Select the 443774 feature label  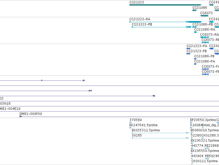point(197,146)
